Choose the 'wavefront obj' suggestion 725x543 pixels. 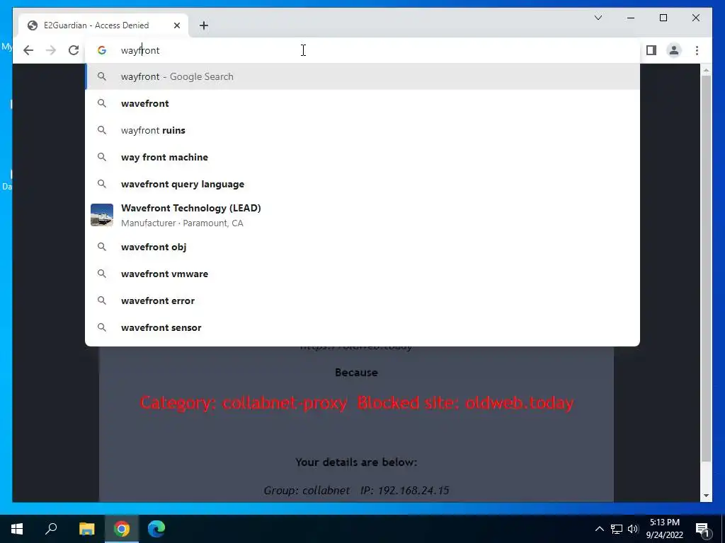(x=362, y=247)
